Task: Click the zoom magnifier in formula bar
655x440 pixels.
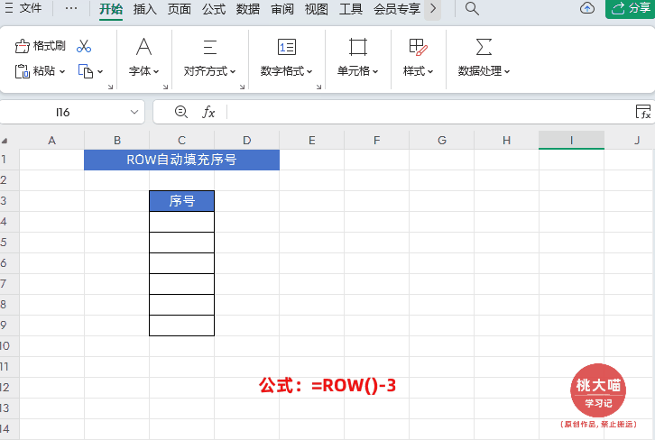Action: point(180,112)
